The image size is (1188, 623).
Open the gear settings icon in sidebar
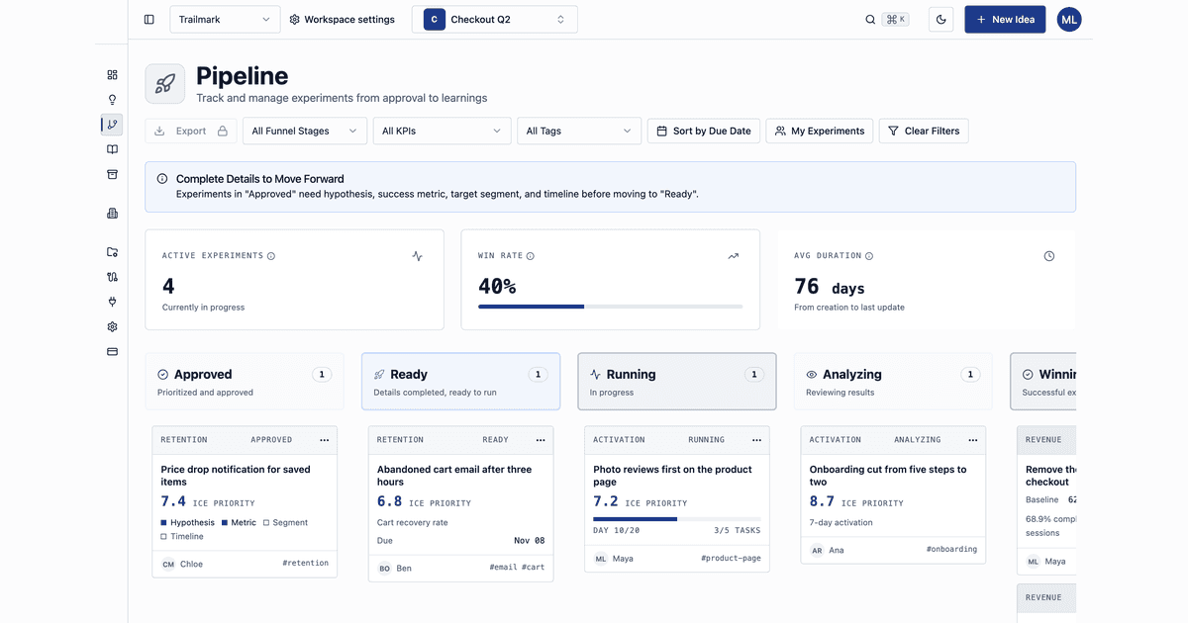coord(112,326)
